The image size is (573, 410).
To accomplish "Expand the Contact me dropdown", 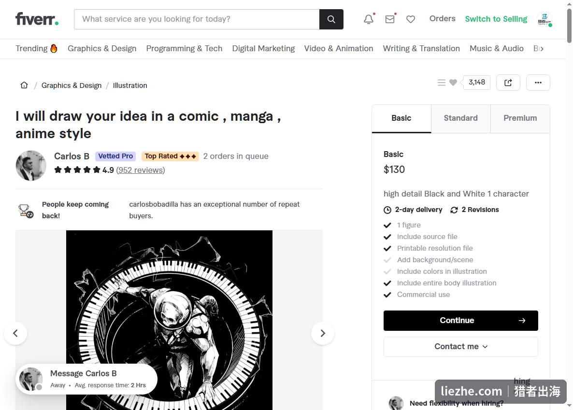I will [x=461, y=346].
